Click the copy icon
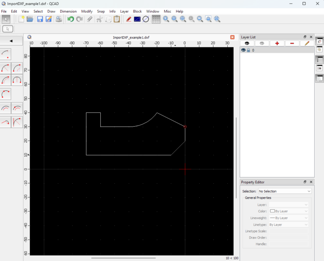Image resolution: width=324 pixels, height=261 pixels. (x=108, y=19)
